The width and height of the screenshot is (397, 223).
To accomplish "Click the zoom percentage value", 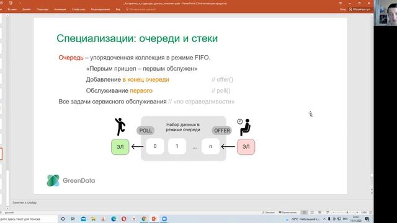I will (x=364, y=212).
